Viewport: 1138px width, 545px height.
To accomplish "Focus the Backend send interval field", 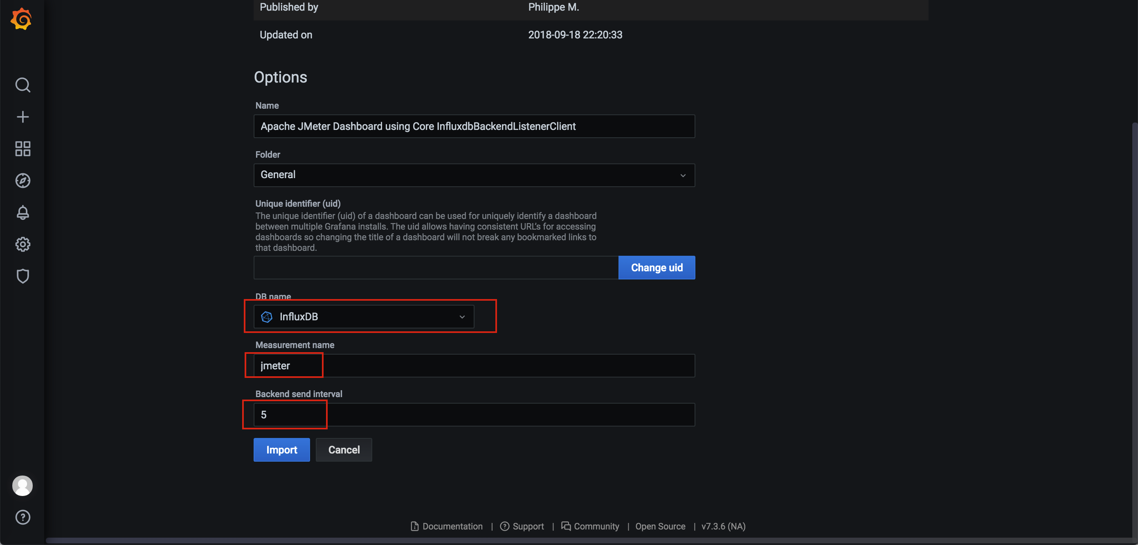I will coord(474,415).
